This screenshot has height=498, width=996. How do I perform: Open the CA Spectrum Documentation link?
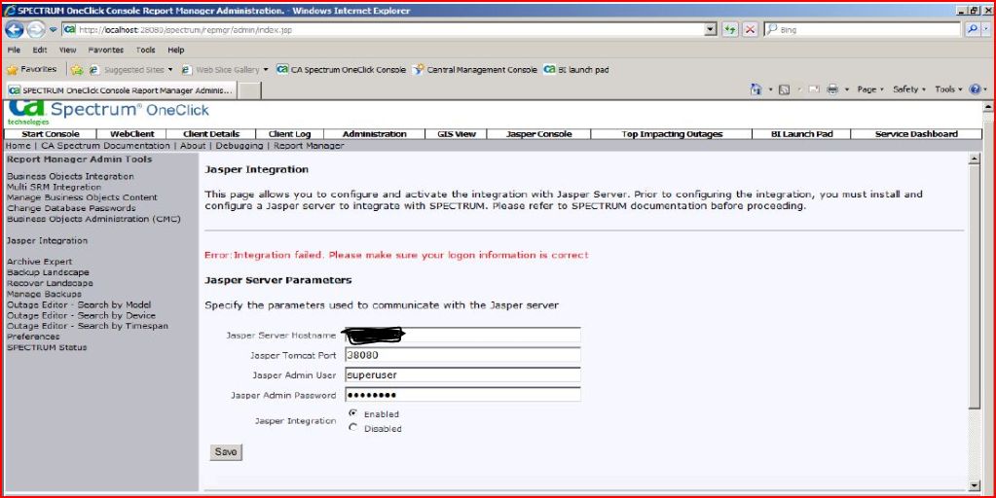click(x=105, y=146)
